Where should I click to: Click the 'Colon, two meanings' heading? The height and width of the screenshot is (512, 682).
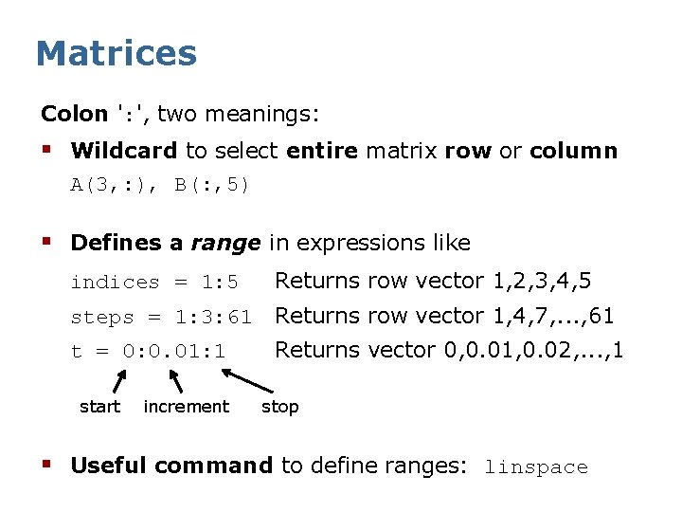180,114
